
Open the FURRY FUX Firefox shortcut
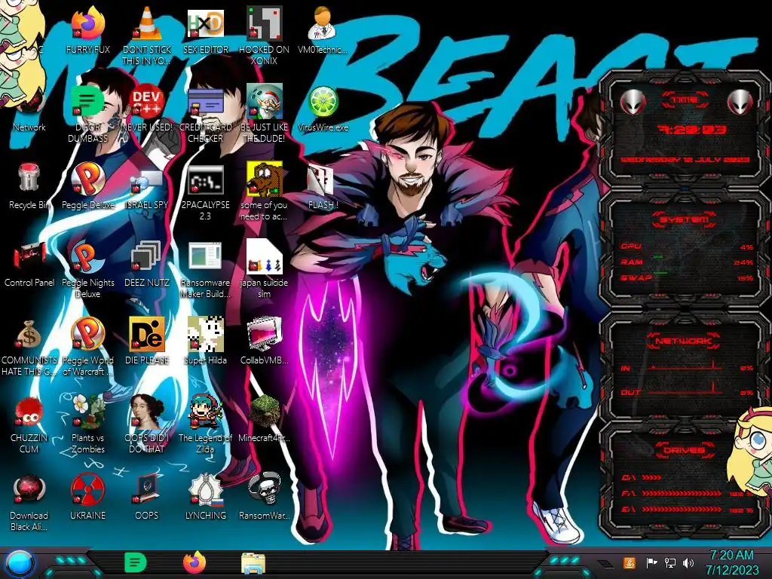88,23
